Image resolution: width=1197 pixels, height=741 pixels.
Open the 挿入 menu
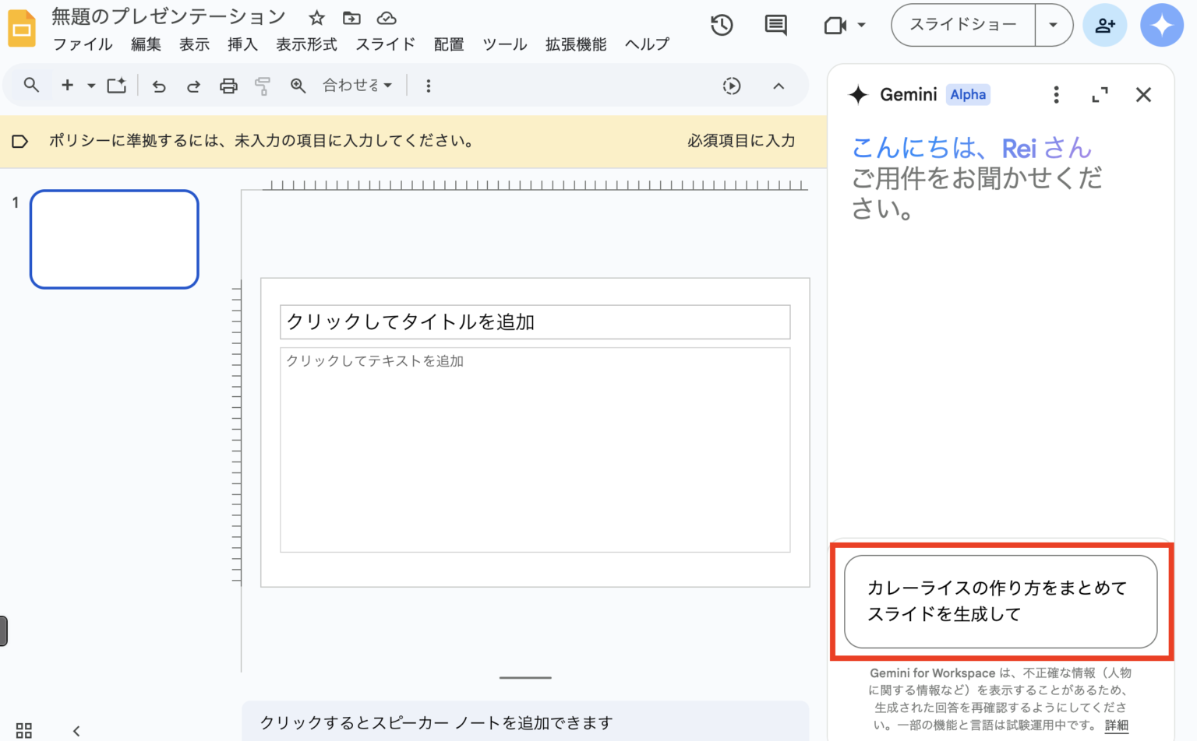242,44
